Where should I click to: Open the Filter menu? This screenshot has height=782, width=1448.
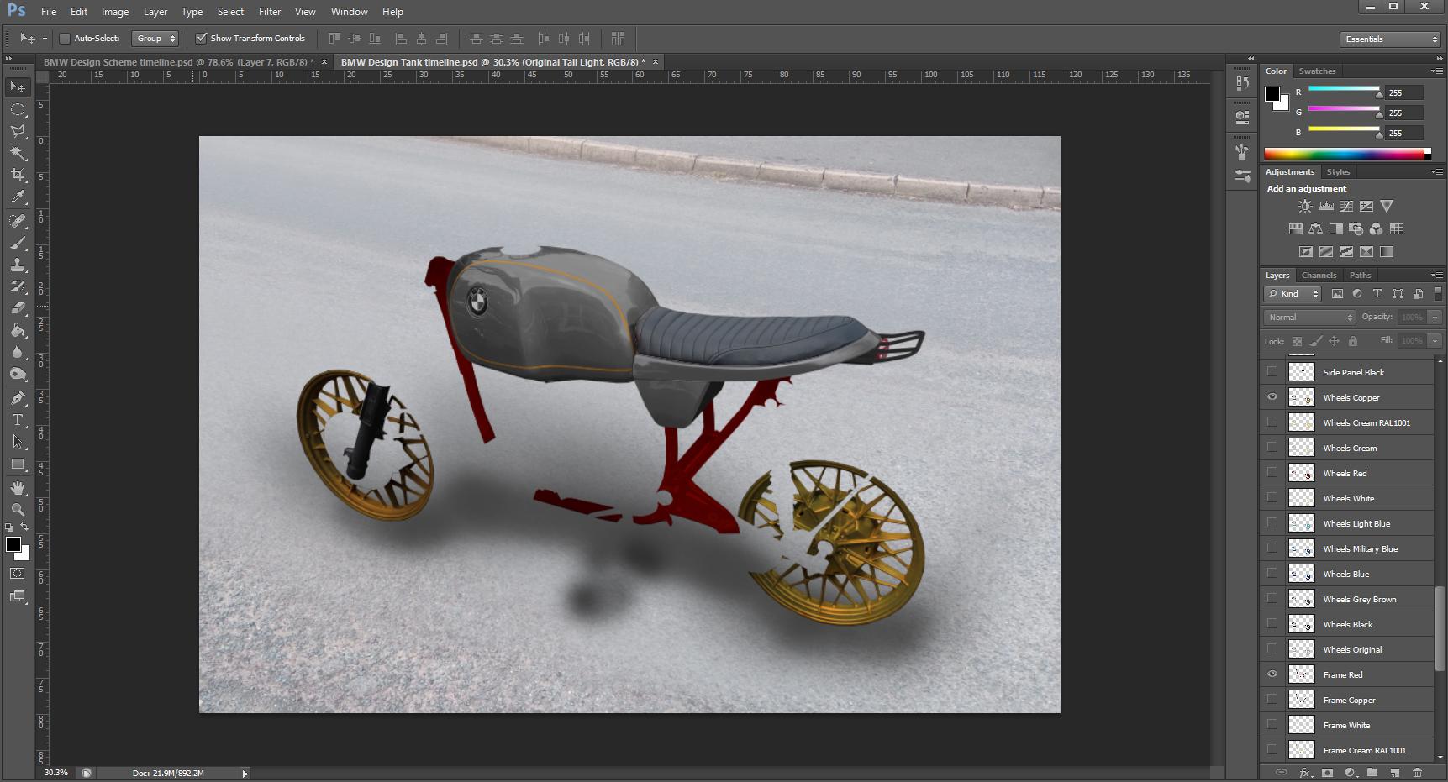coord(270,12)
